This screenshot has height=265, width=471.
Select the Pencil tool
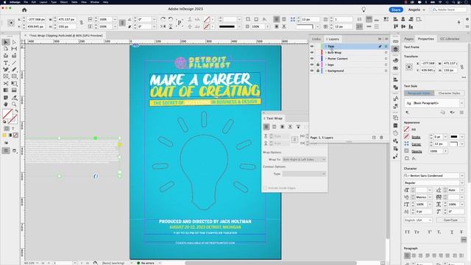[x=14, y=69]
